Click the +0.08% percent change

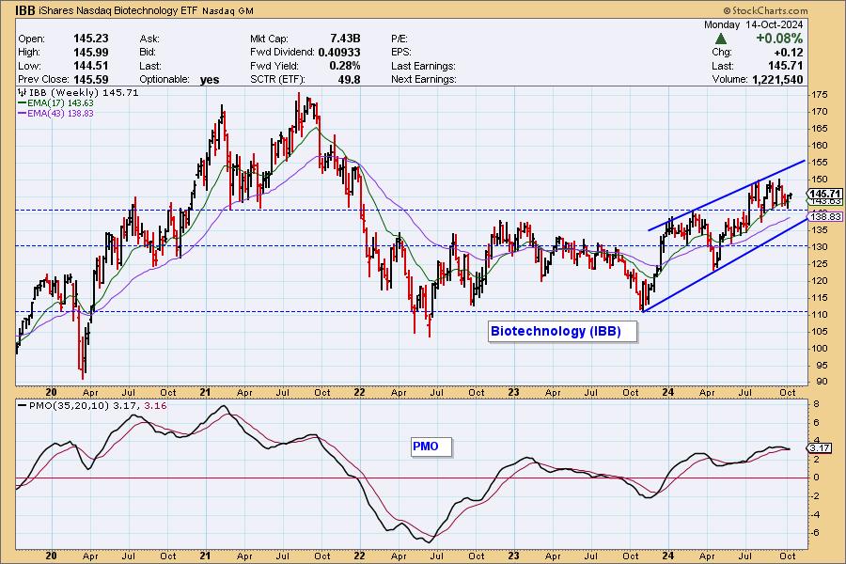(x=779, y=39)
